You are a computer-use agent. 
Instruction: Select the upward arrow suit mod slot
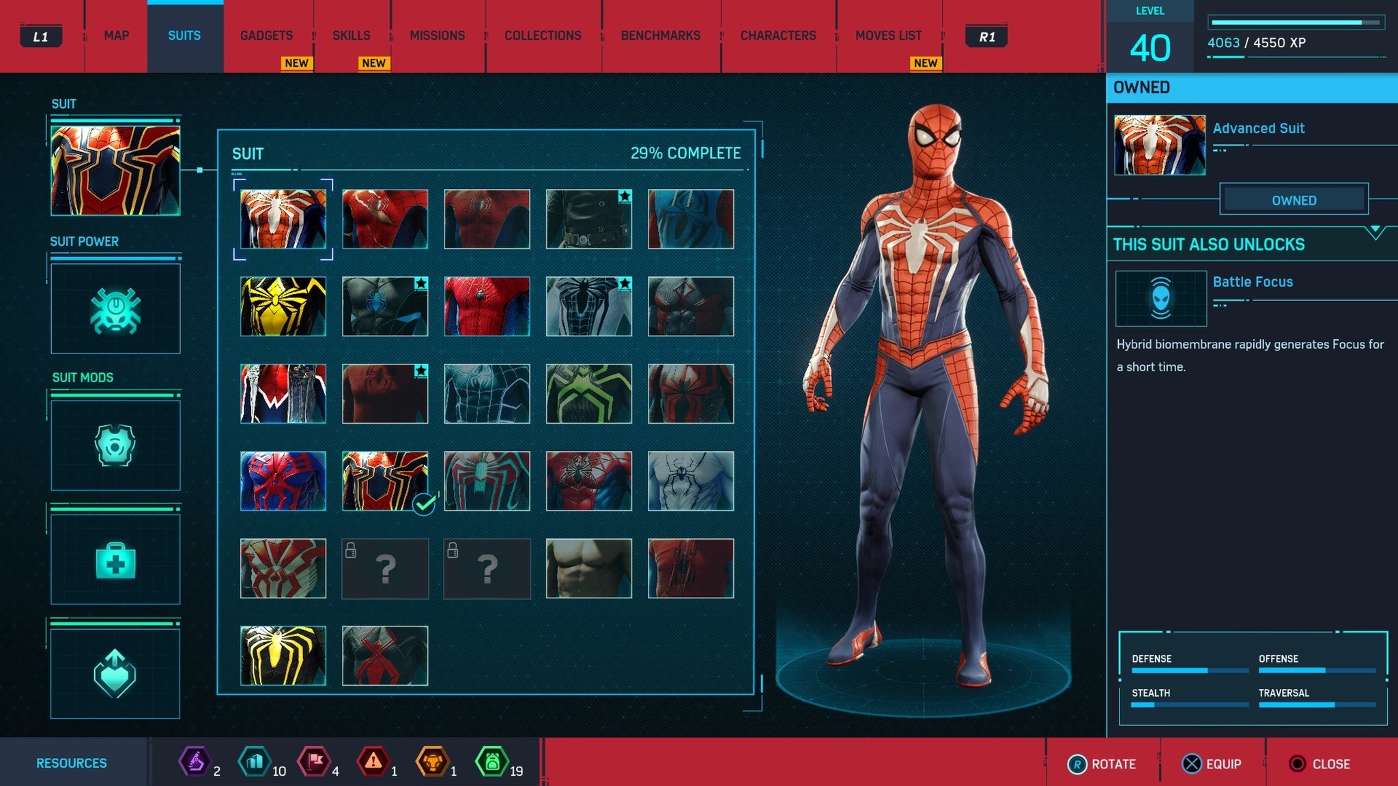[115, 673]
